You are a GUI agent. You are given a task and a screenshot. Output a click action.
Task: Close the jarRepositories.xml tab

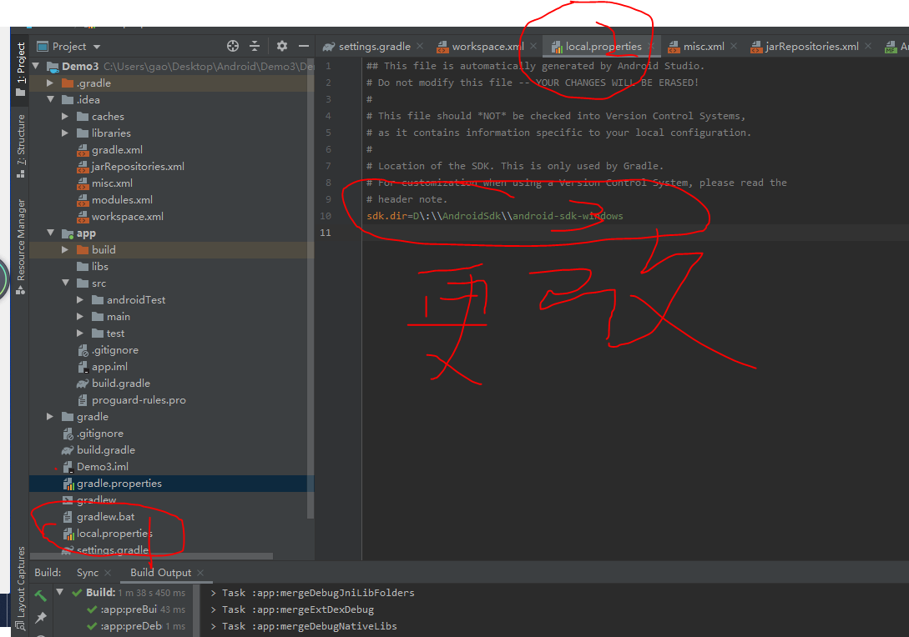[868, 47]
